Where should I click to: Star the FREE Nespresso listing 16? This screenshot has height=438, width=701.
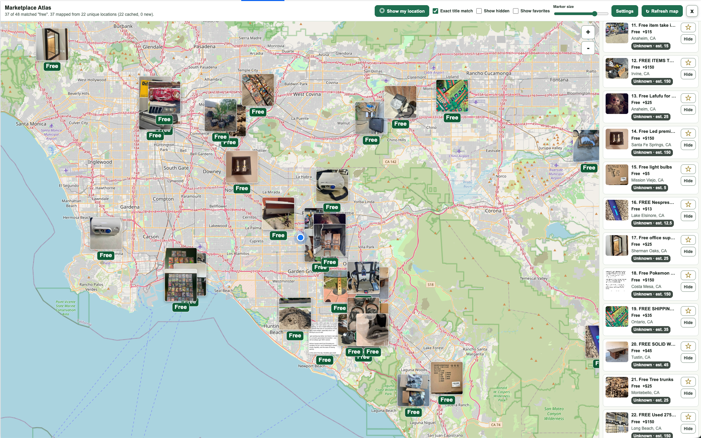[x=688, y=204]
